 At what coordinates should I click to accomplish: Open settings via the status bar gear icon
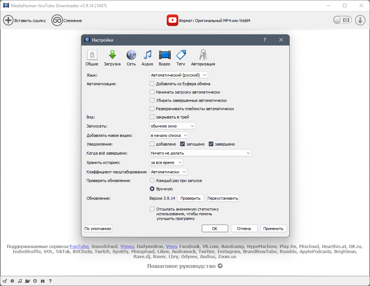[12, 281]
